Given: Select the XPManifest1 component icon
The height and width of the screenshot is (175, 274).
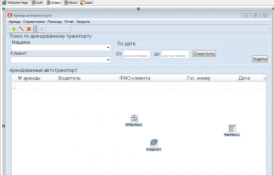Looking at the screenshot, I should pyautogui.click(x=134, y=118).
